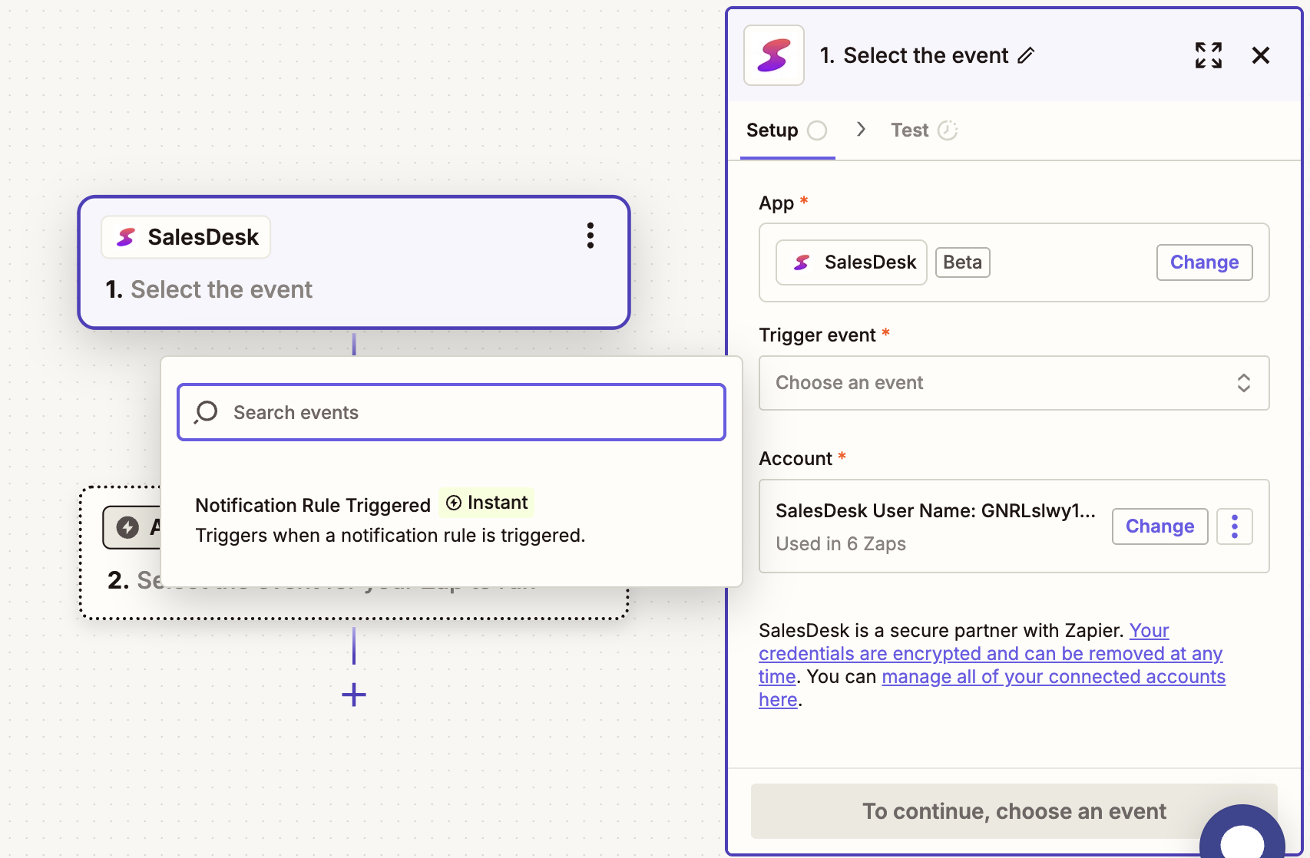The width and height of the screenshot is (1310, 858).
Task: Click the SalesDesk logo in the panel header
Action: pyautogui.click(x=773, y=55)
